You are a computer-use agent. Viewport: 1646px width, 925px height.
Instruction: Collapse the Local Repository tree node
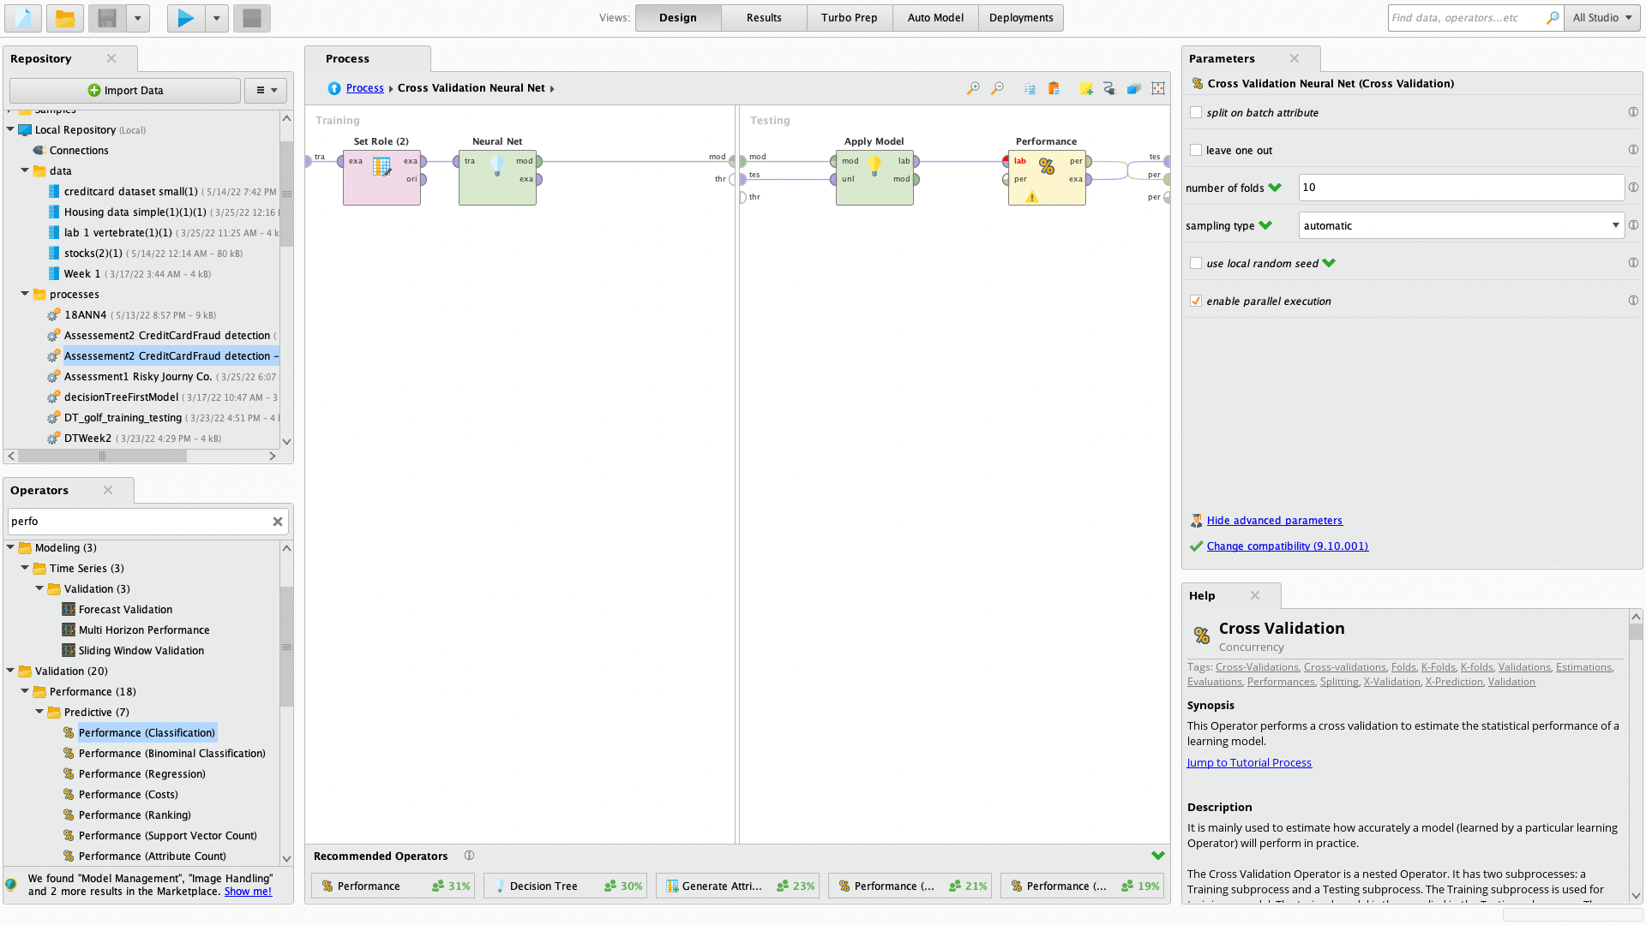(10, 129)
